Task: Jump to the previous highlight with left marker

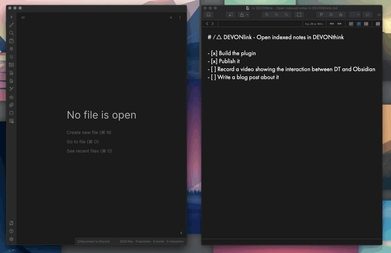Action: (x=332, y=24)
